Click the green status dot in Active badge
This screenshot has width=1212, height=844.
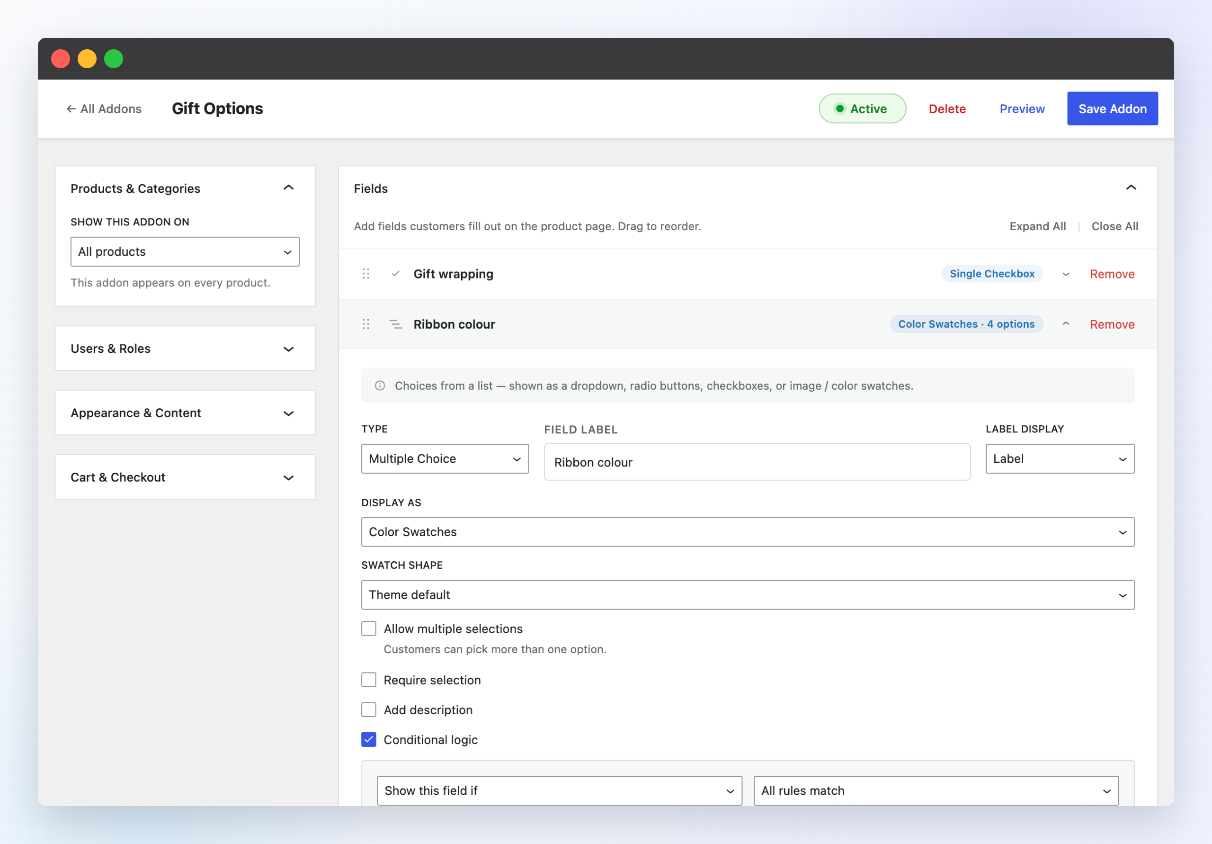839,108
